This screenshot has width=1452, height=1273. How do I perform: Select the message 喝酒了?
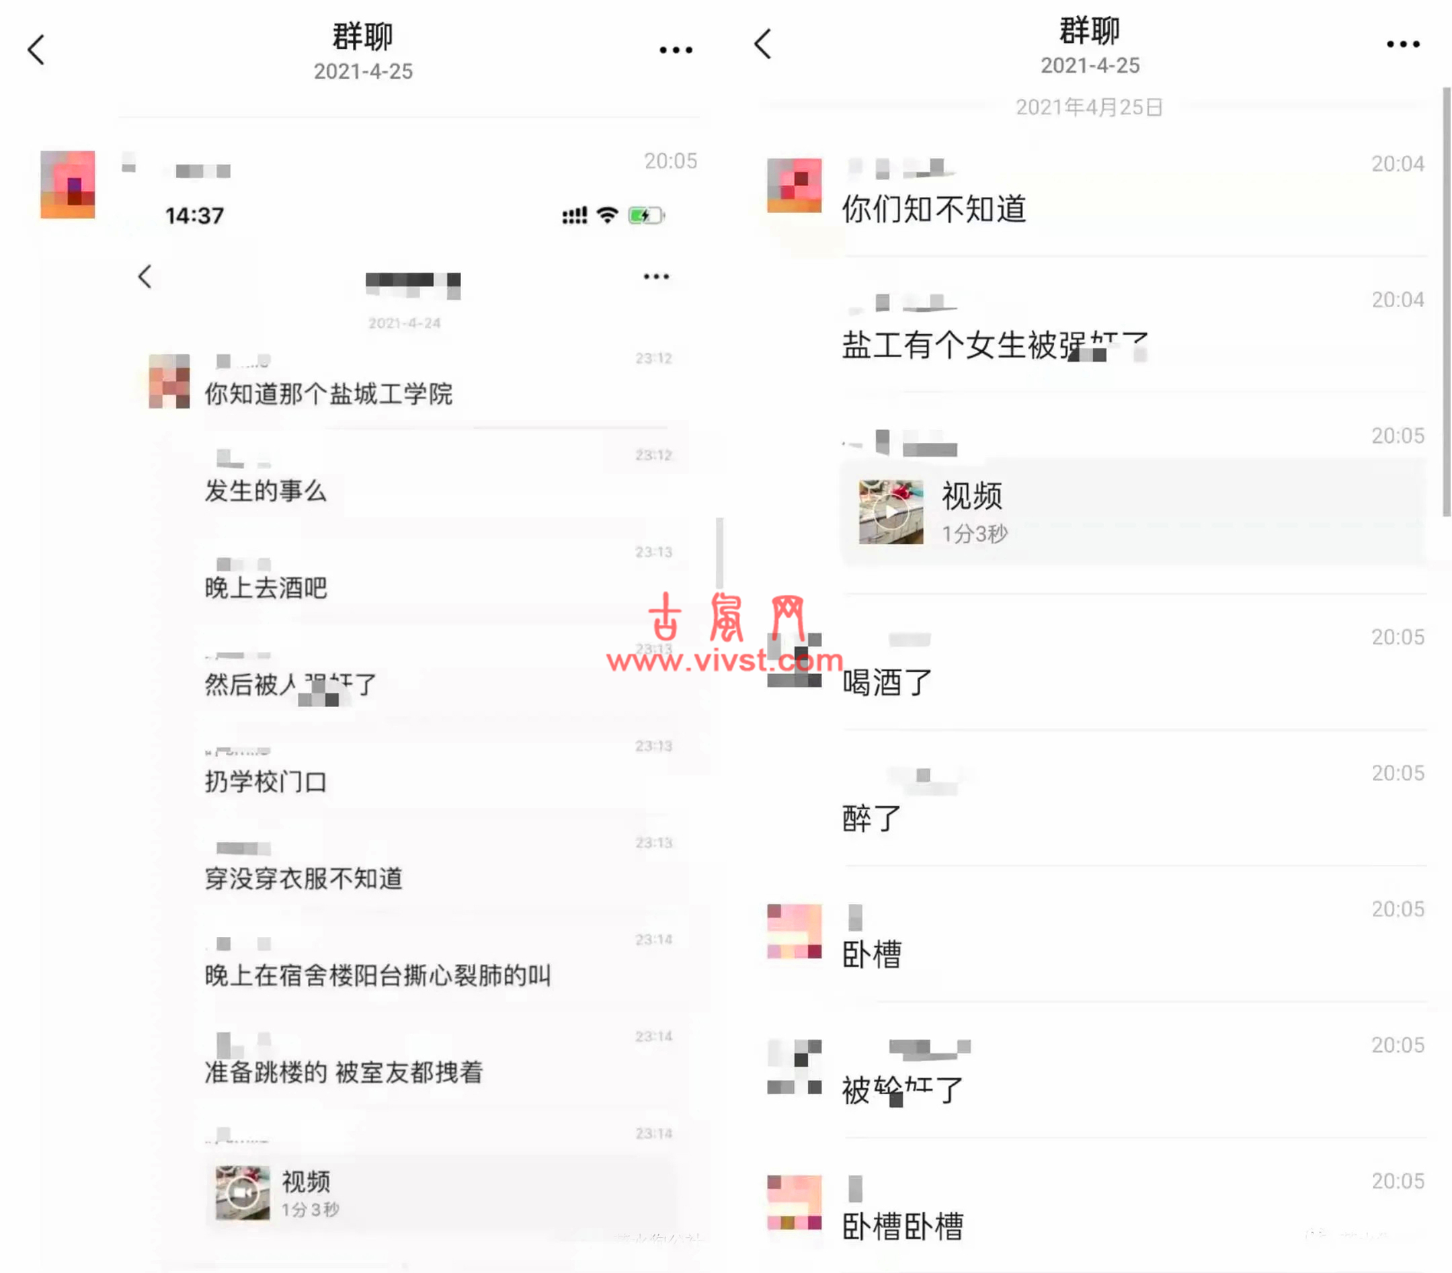point(887,683)
